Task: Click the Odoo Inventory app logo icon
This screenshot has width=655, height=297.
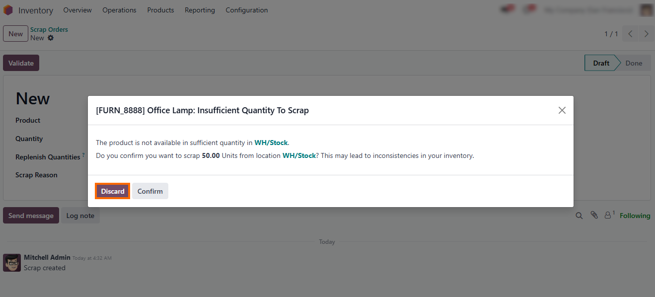Action: [x=8, y=10]
